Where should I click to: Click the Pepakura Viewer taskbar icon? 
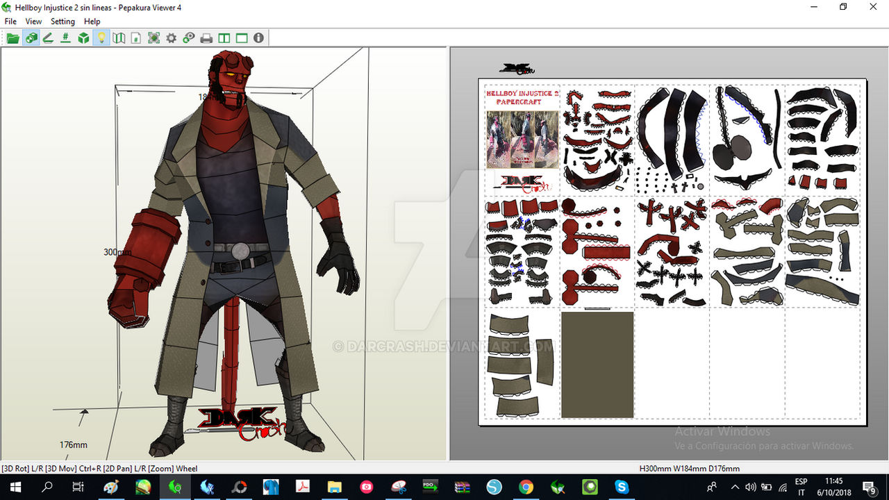[x=175, y=487]
